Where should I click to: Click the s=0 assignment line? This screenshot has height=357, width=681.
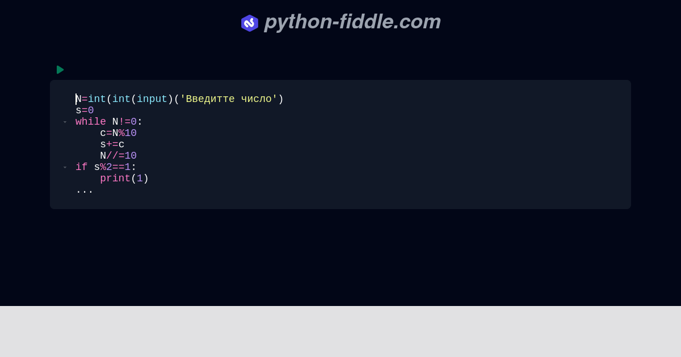coord(85,110)
